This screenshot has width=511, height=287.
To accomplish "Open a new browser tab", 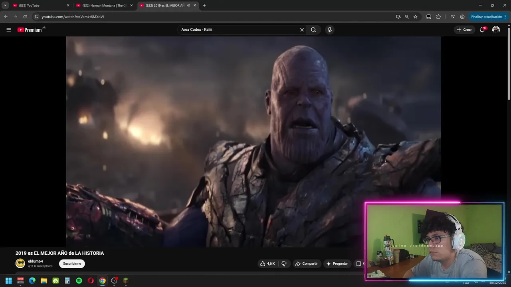I will coord(204,6).
